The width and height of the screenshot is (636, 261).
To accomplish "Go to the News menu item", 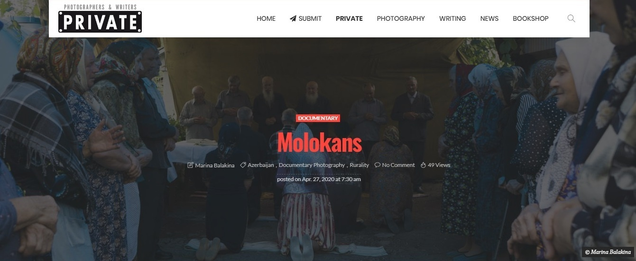I will point(489,18).
